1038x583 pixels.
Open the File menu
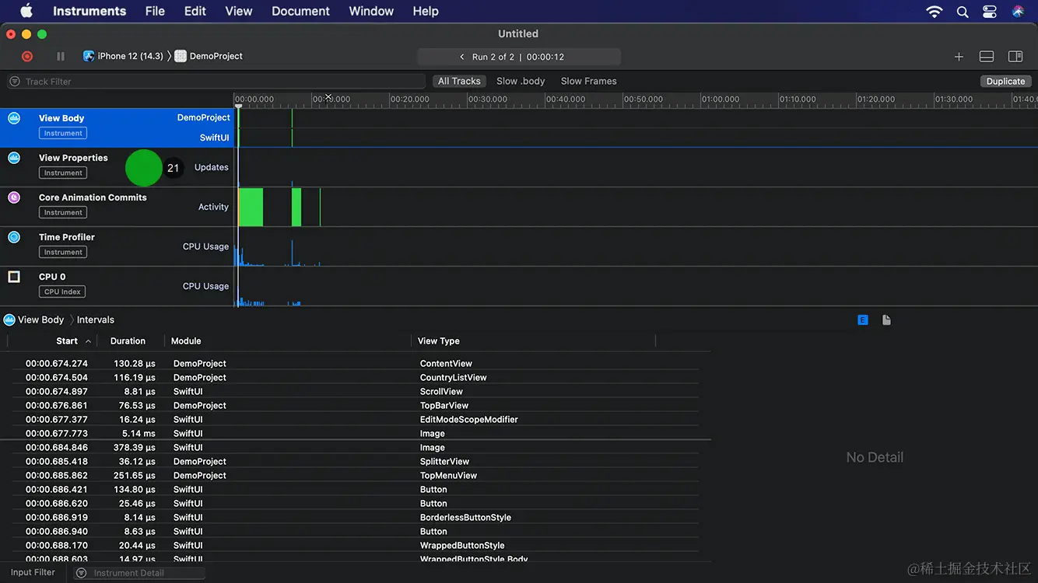[155, 11]
